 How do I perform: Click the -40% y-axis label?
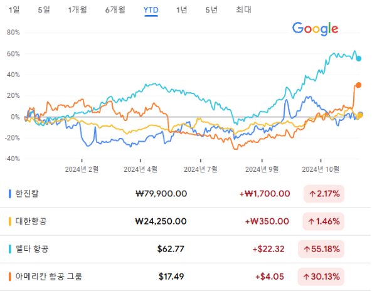[13, 159]
